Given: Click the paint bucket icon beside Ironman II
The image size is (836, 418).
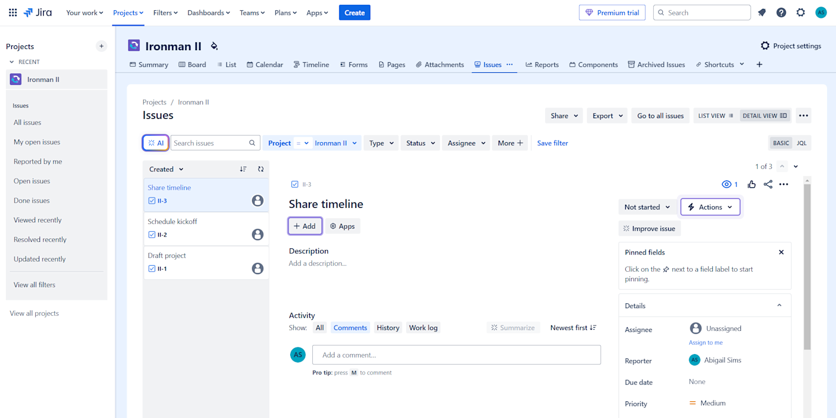Looking at the screenshot, I should click(214, 46).
